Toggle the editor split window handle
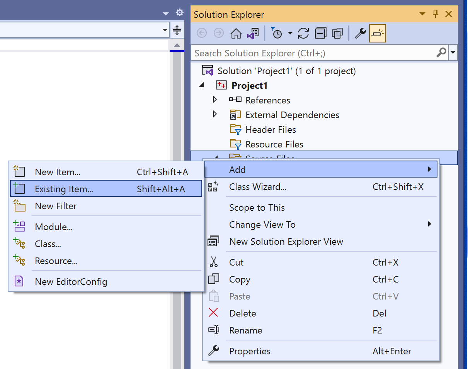468x369 pixels. 177,30
